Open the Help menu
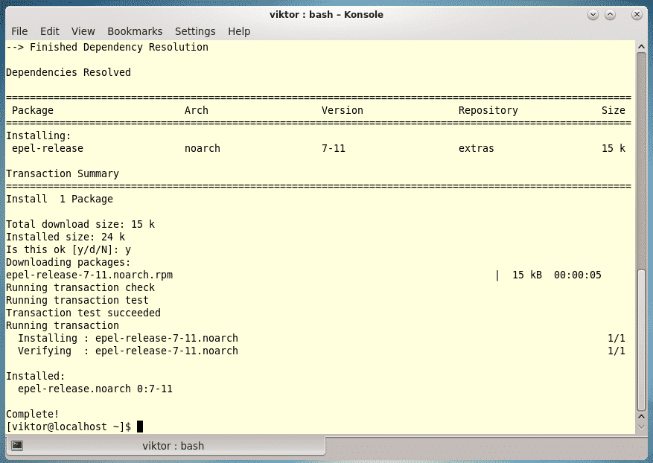The image size is (653, 463). coord(239,31)
